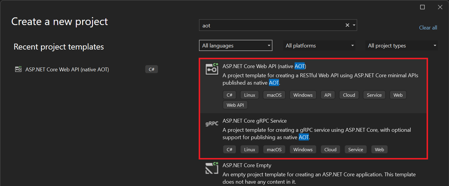Open the All platforms dropdown

[319, 45]
